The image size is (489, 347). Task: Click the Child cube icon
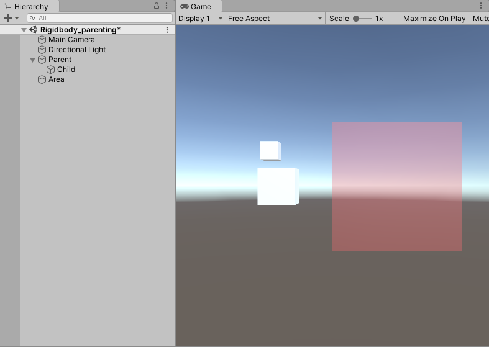pyautogui.click(x=50, y=70)
